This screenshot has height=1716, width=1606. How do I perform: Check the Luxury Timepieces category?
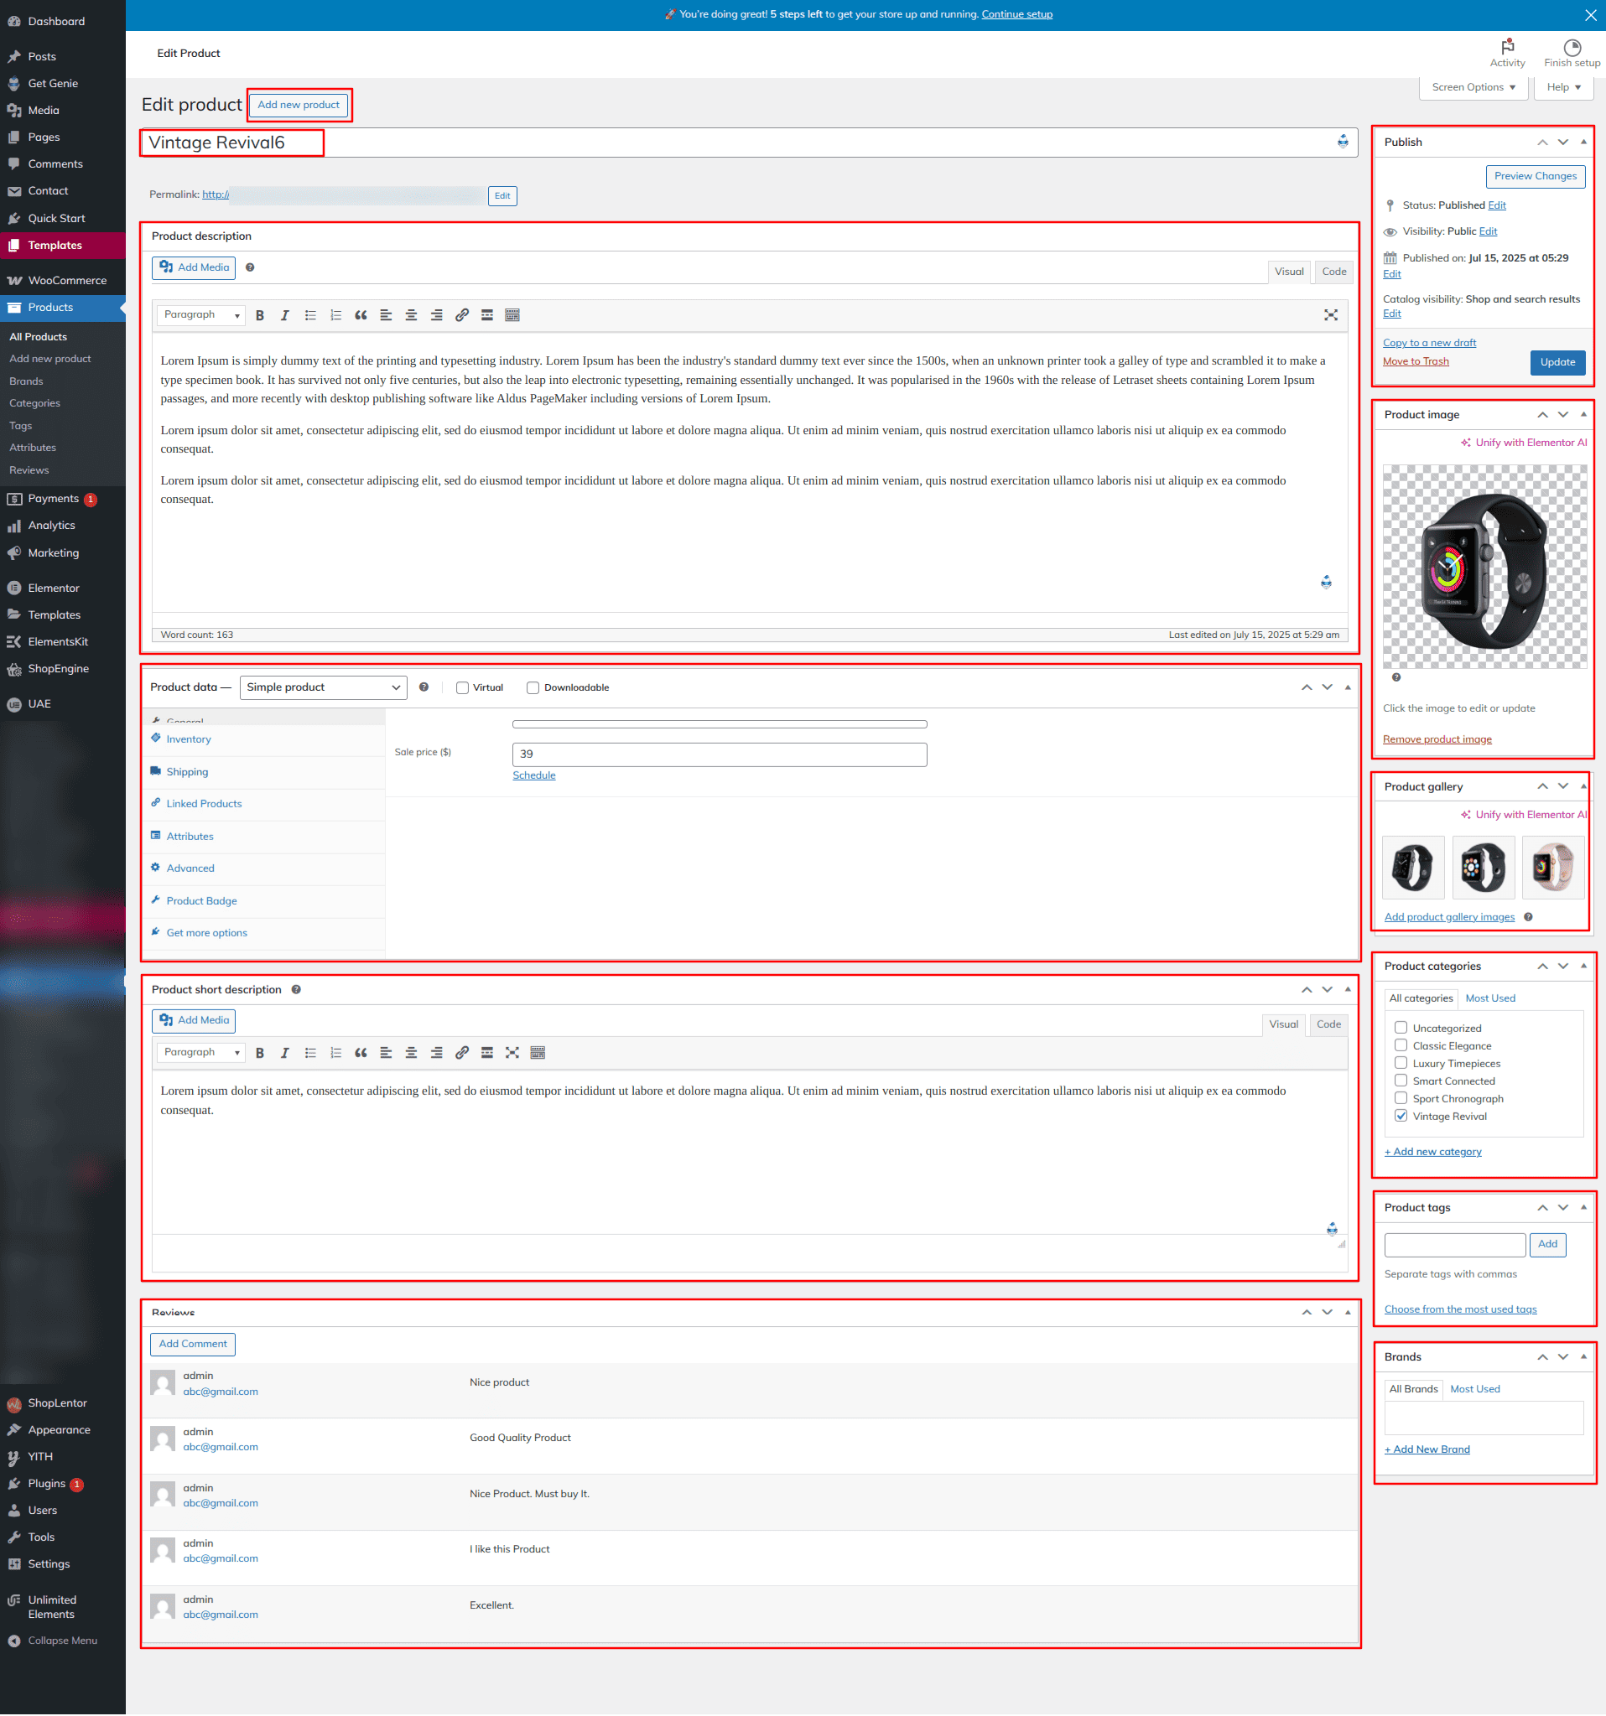[x=1401, y=1064]
